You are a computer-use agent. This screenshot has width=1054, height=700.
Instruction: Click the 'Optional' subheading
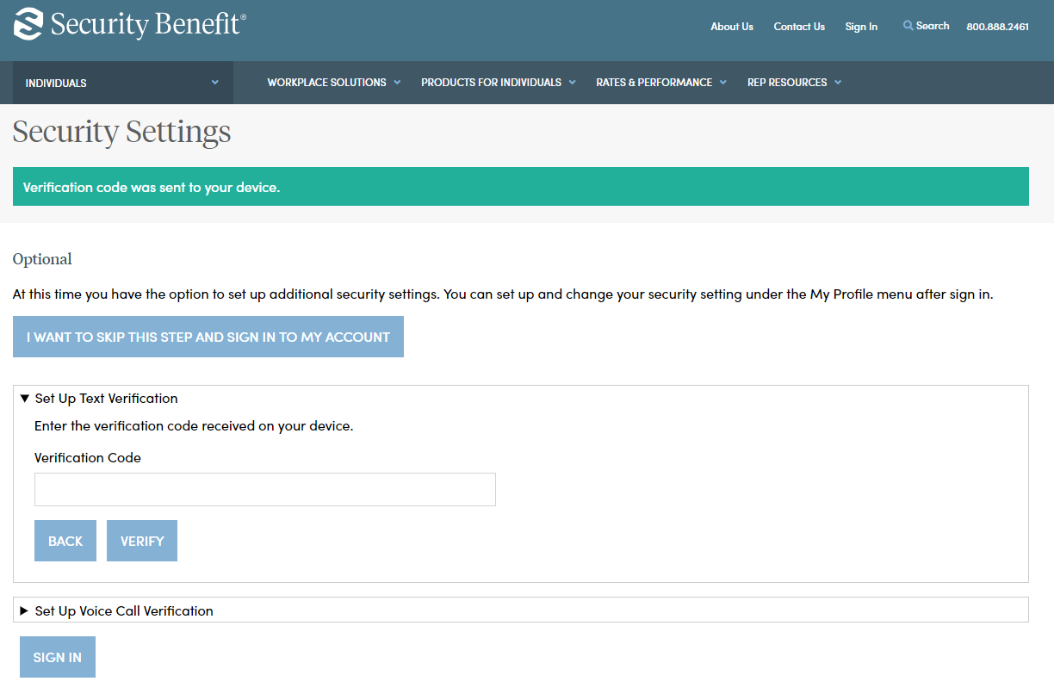click(42, 259)
